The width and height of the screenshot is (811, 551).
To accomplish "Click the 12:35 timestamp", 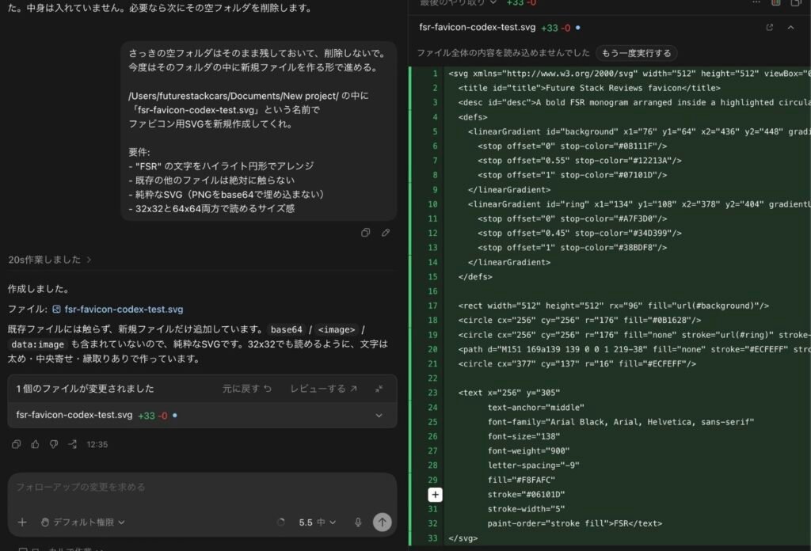I will 97,445.
